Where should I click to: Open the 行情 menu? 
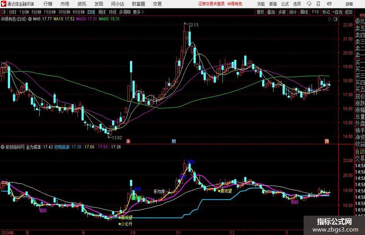(x=48, y=4)
